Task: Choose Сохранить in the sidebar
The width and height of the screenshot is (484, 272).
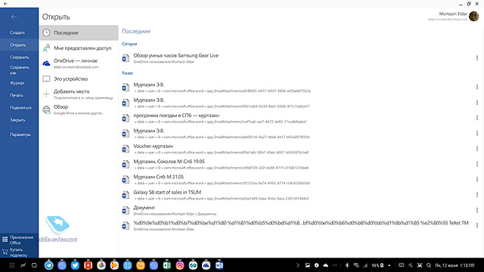Action: pos(20,57)
